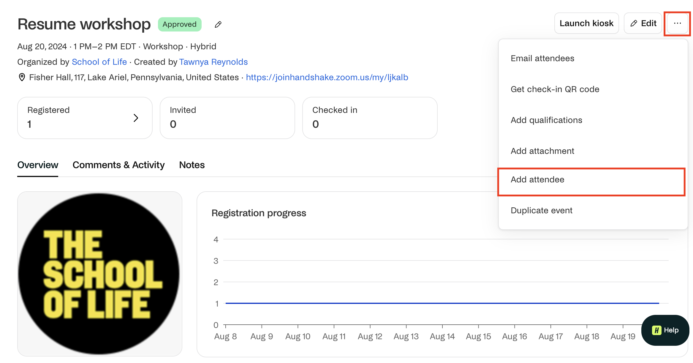
Task: Click the Aug 8 chart axis label
Action: (225, 336)
